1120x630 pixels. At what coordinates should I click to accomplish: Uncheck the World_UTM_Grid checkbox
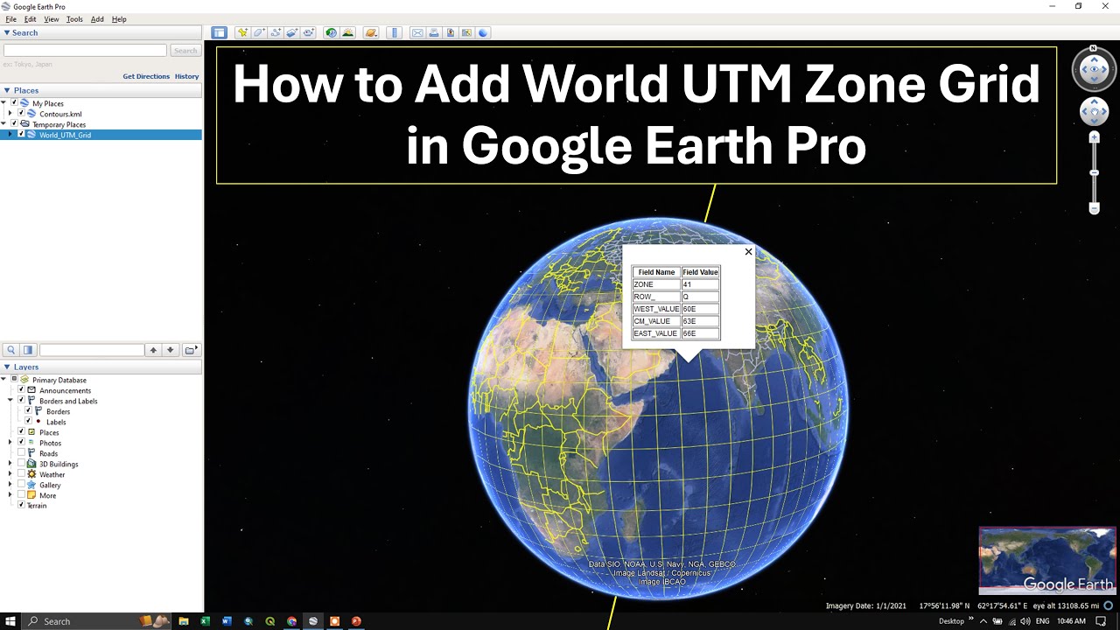(21, 135)
